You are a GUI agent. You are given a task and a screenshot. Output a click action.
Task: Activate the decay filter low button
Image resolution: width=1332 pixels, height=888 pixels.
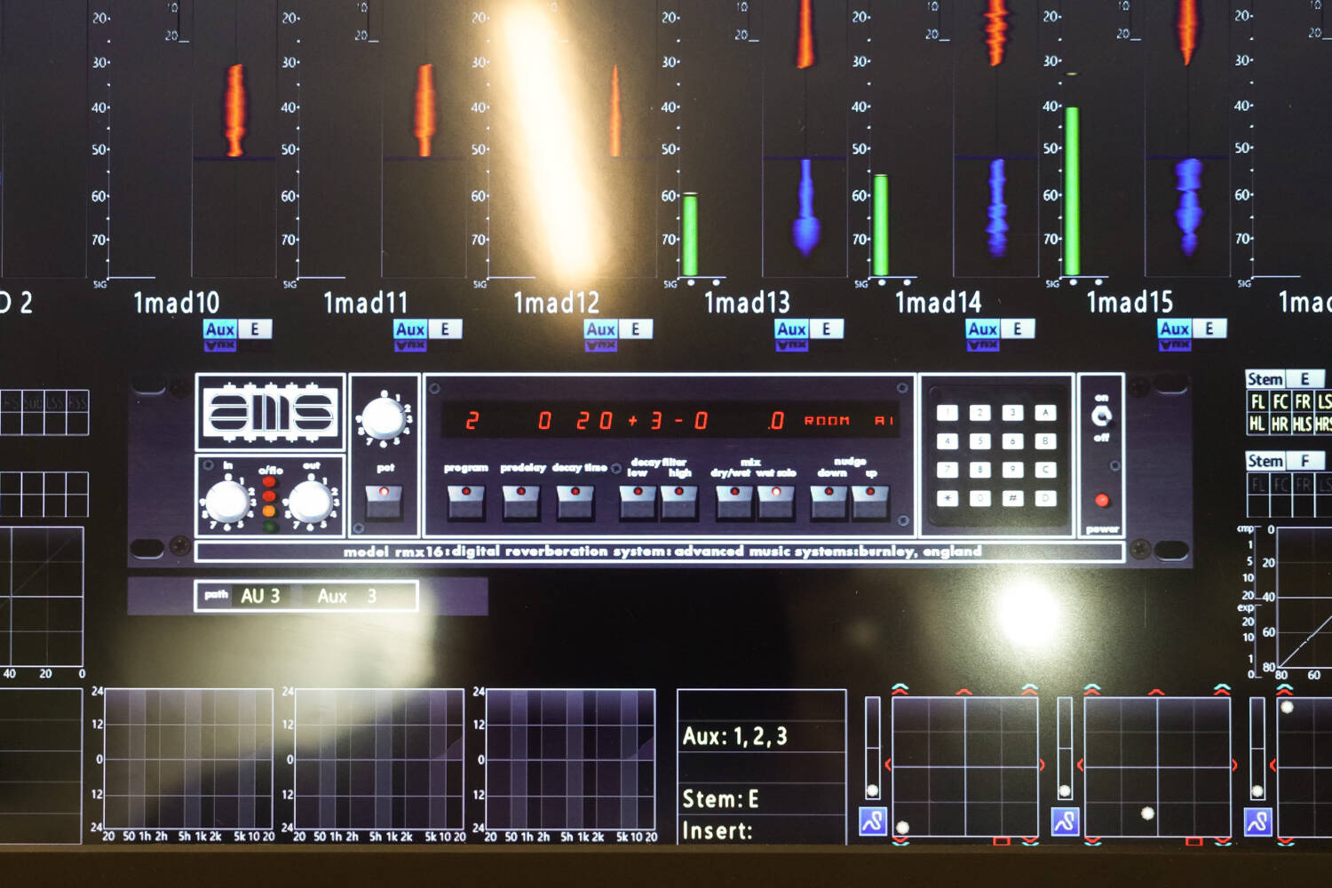click(x=638, y=503)
